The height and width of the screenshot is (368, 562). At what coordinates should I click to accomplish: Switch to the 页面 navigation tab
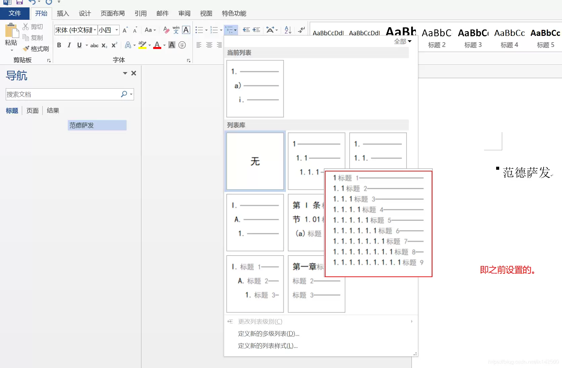(33, 110)
